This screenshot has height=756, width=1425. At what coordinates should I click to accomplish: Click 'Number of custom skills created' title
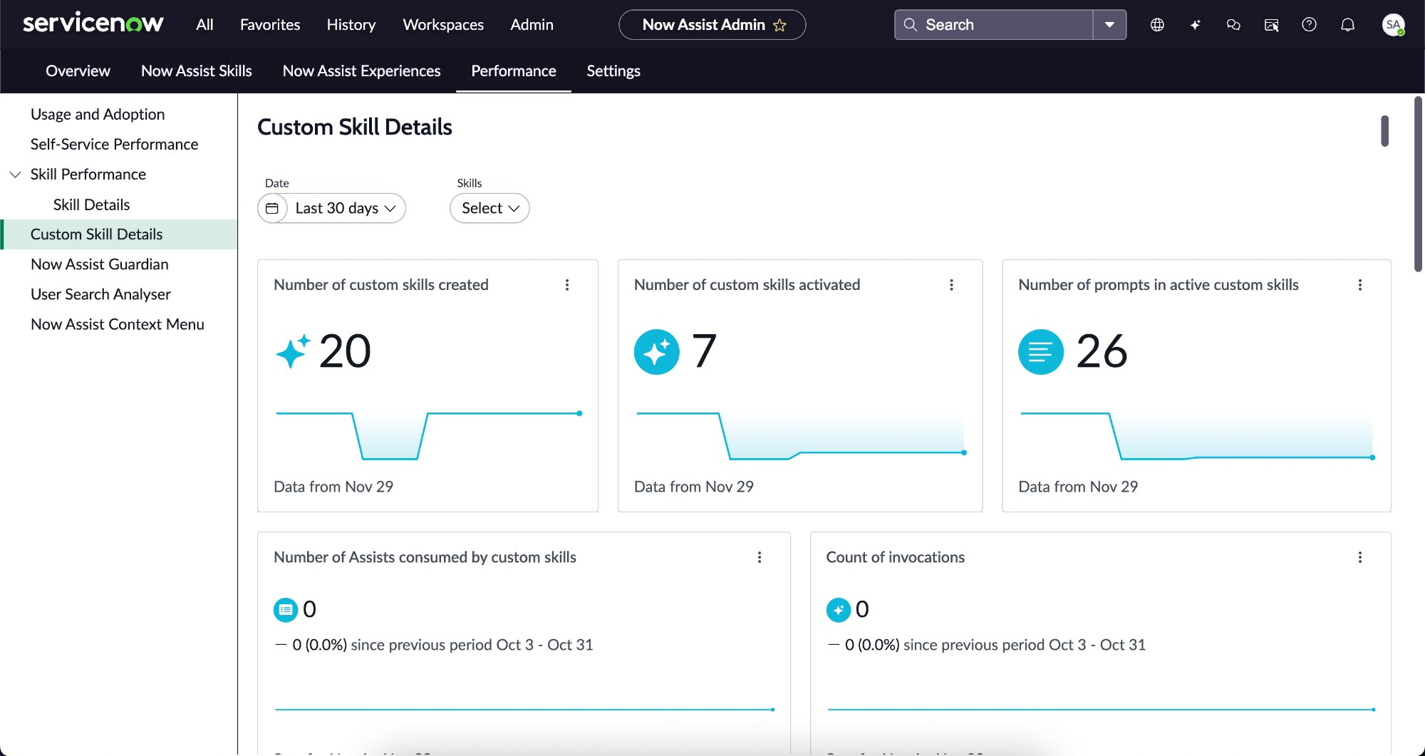pyautogui.click(x=381, y=285)
